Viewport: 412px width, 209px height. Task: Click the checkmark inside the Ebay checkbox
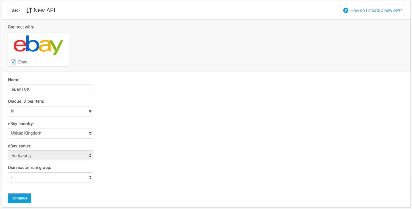13,62
